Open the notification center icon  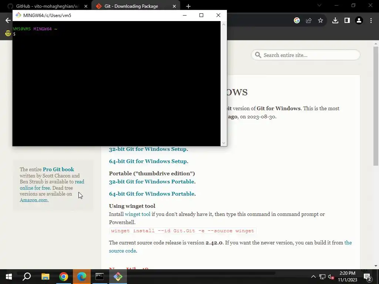(368, 277)
